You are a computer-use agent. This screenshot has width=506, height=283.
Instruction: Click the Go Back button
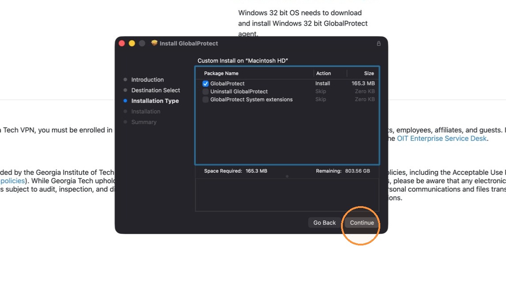click(x=324, y=223)
